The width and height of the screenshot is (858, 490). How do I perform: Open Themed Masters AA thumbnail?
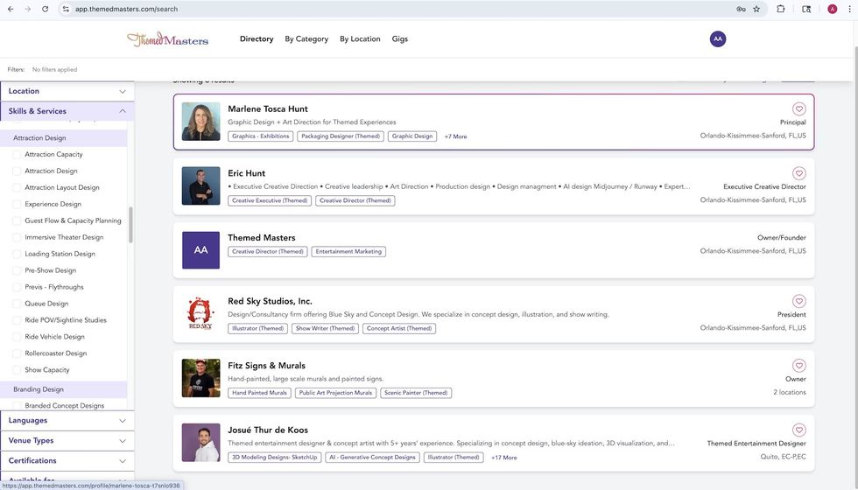point(200,250)
